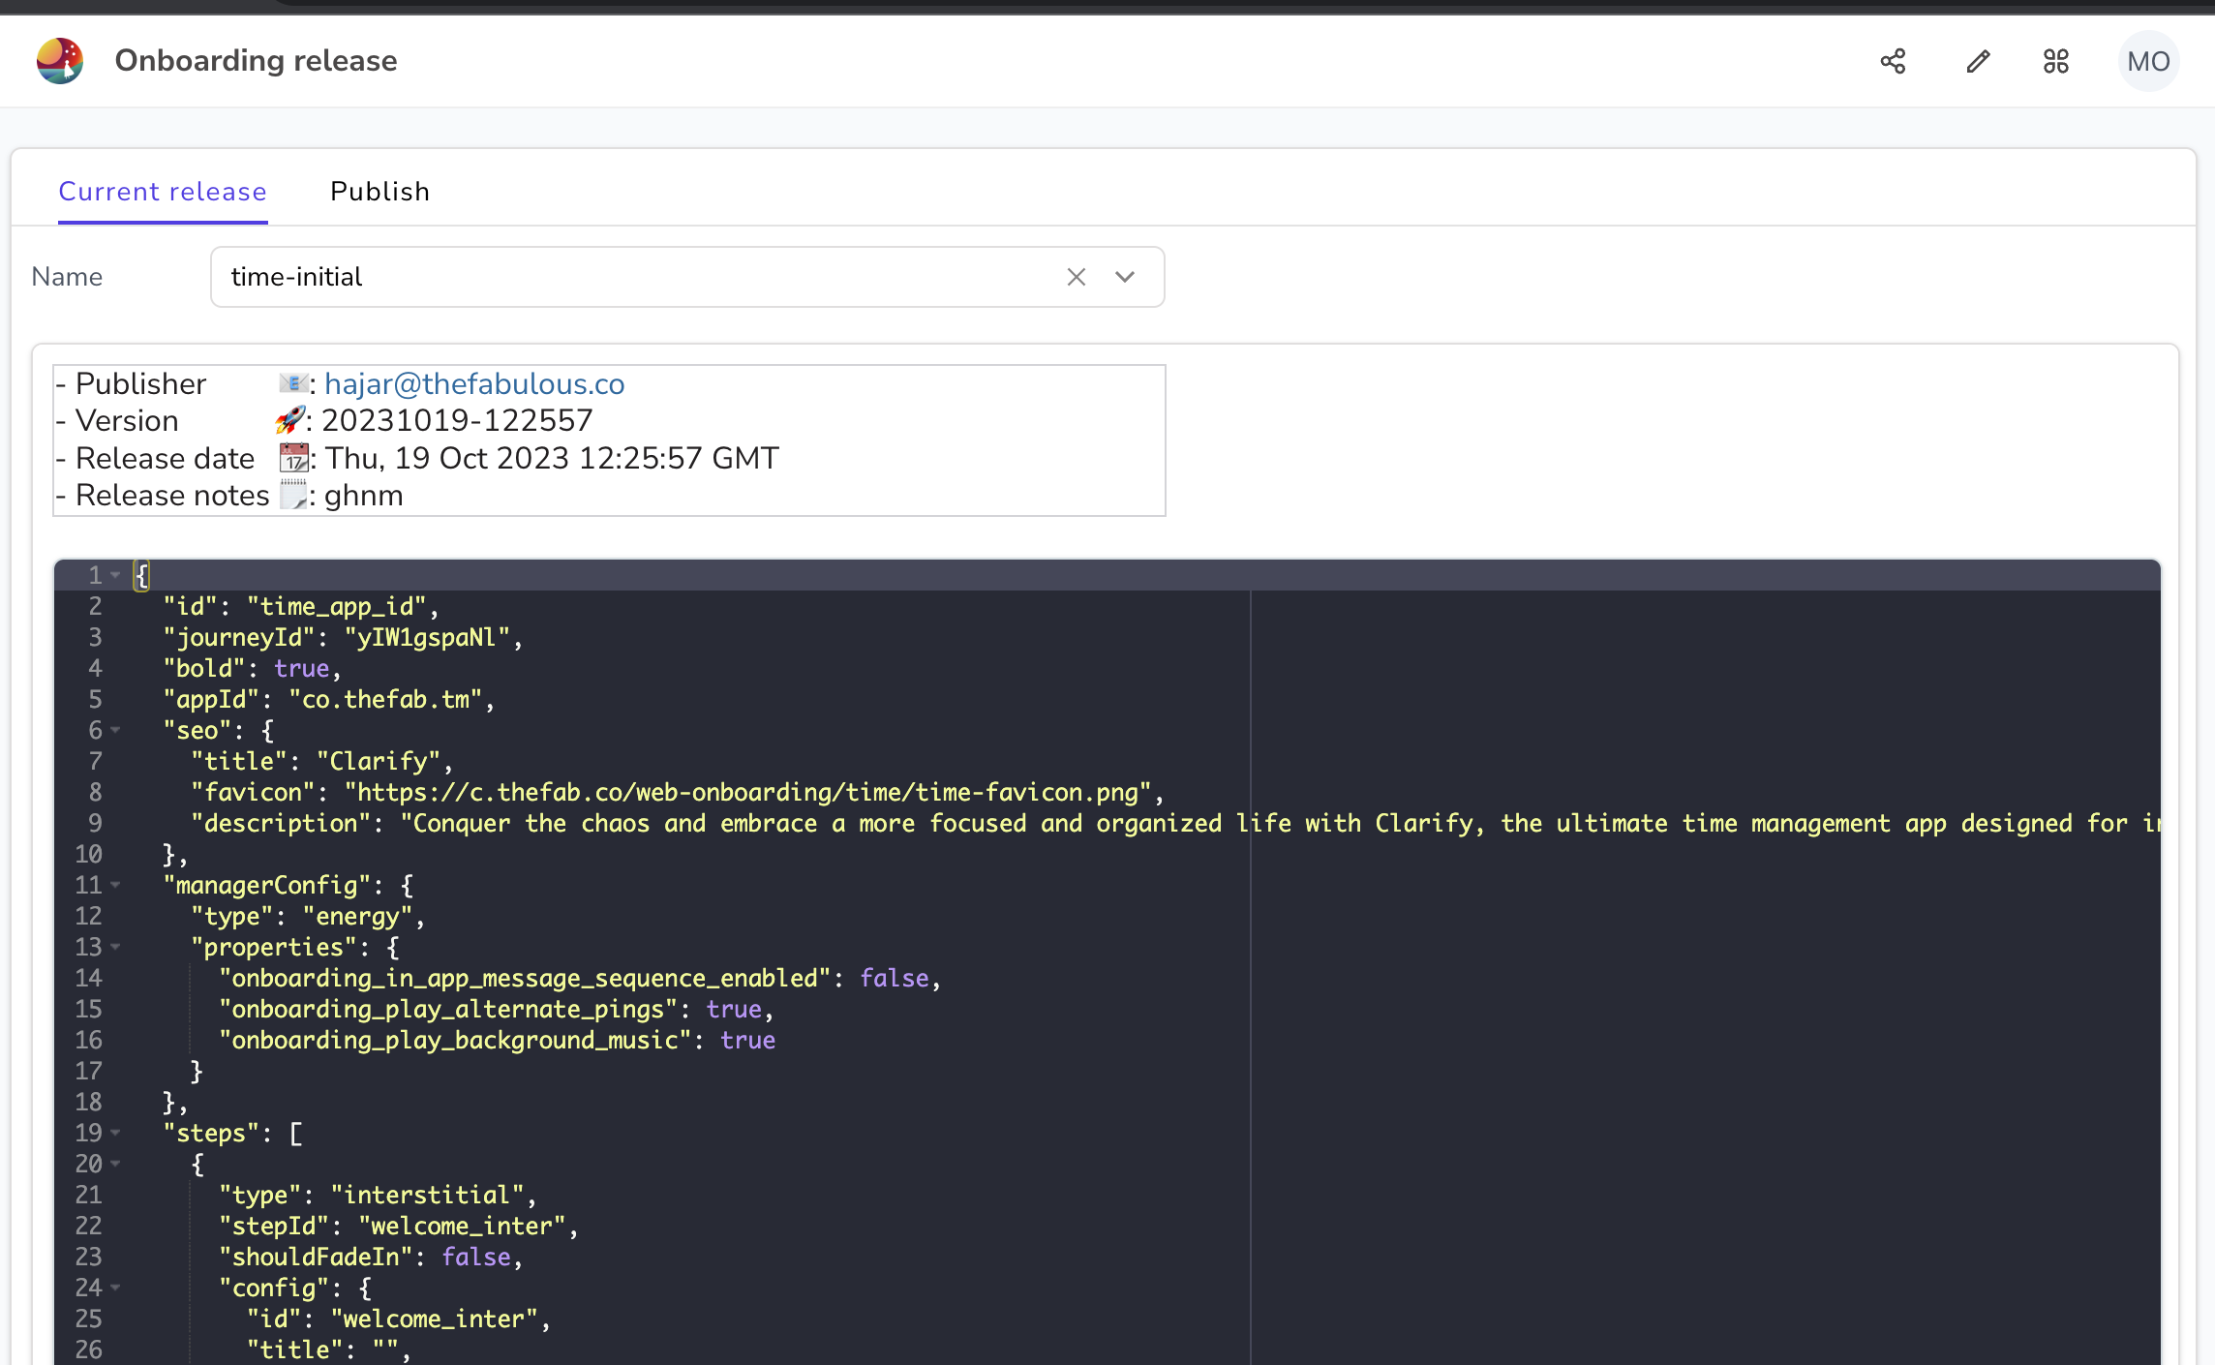This screenshot has width=2215, height=1365.
Task: Click the Onboarding release title
Action: click(x=256, y=61)
